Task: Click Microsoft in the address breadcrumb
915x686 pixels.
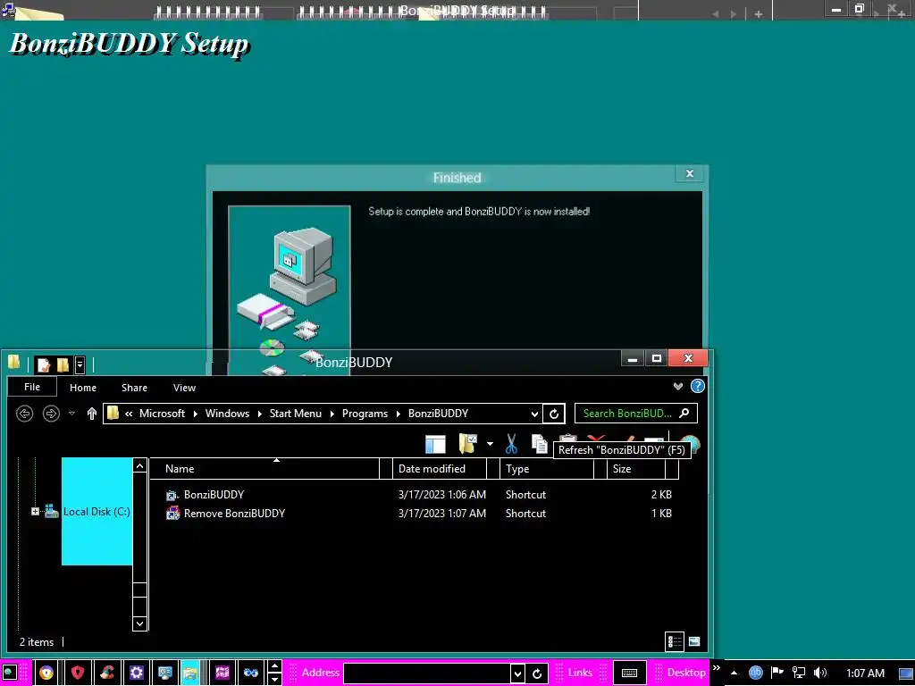Action: click(x=162, y=414)
